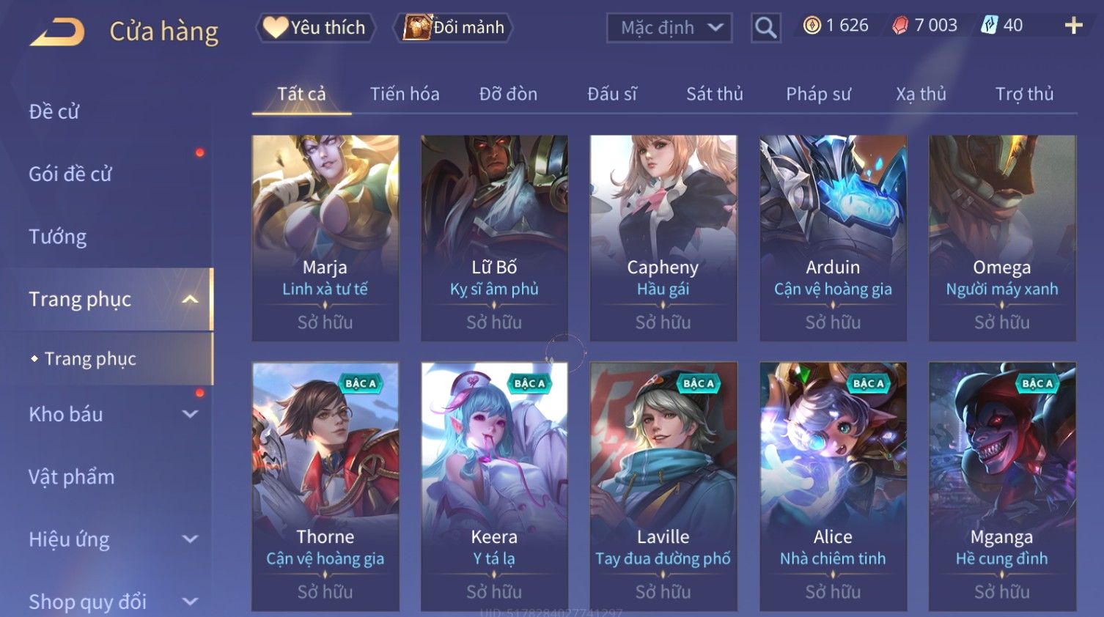Image resolution: width=1104 pixels, height=617 pixels.
Task: Open the Mặc định sort dropdown
Action: point(669,28)
